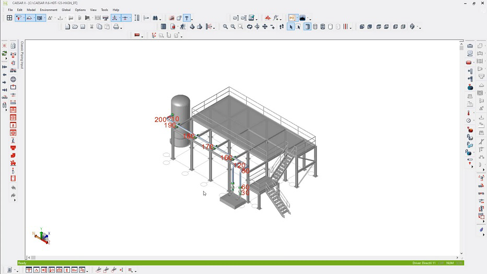487x274 pixels.
Task: Select the Orbit rotate view tool
Action: 249,27
